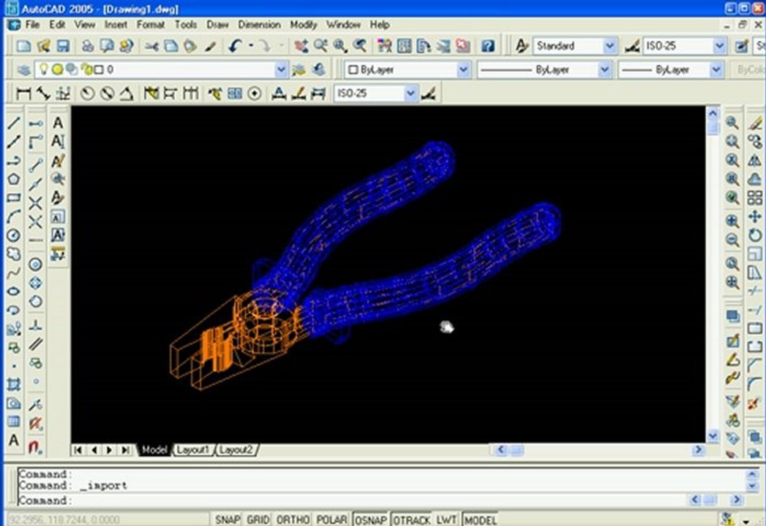Select the Spline draw tool

click(x=14, y=272)
